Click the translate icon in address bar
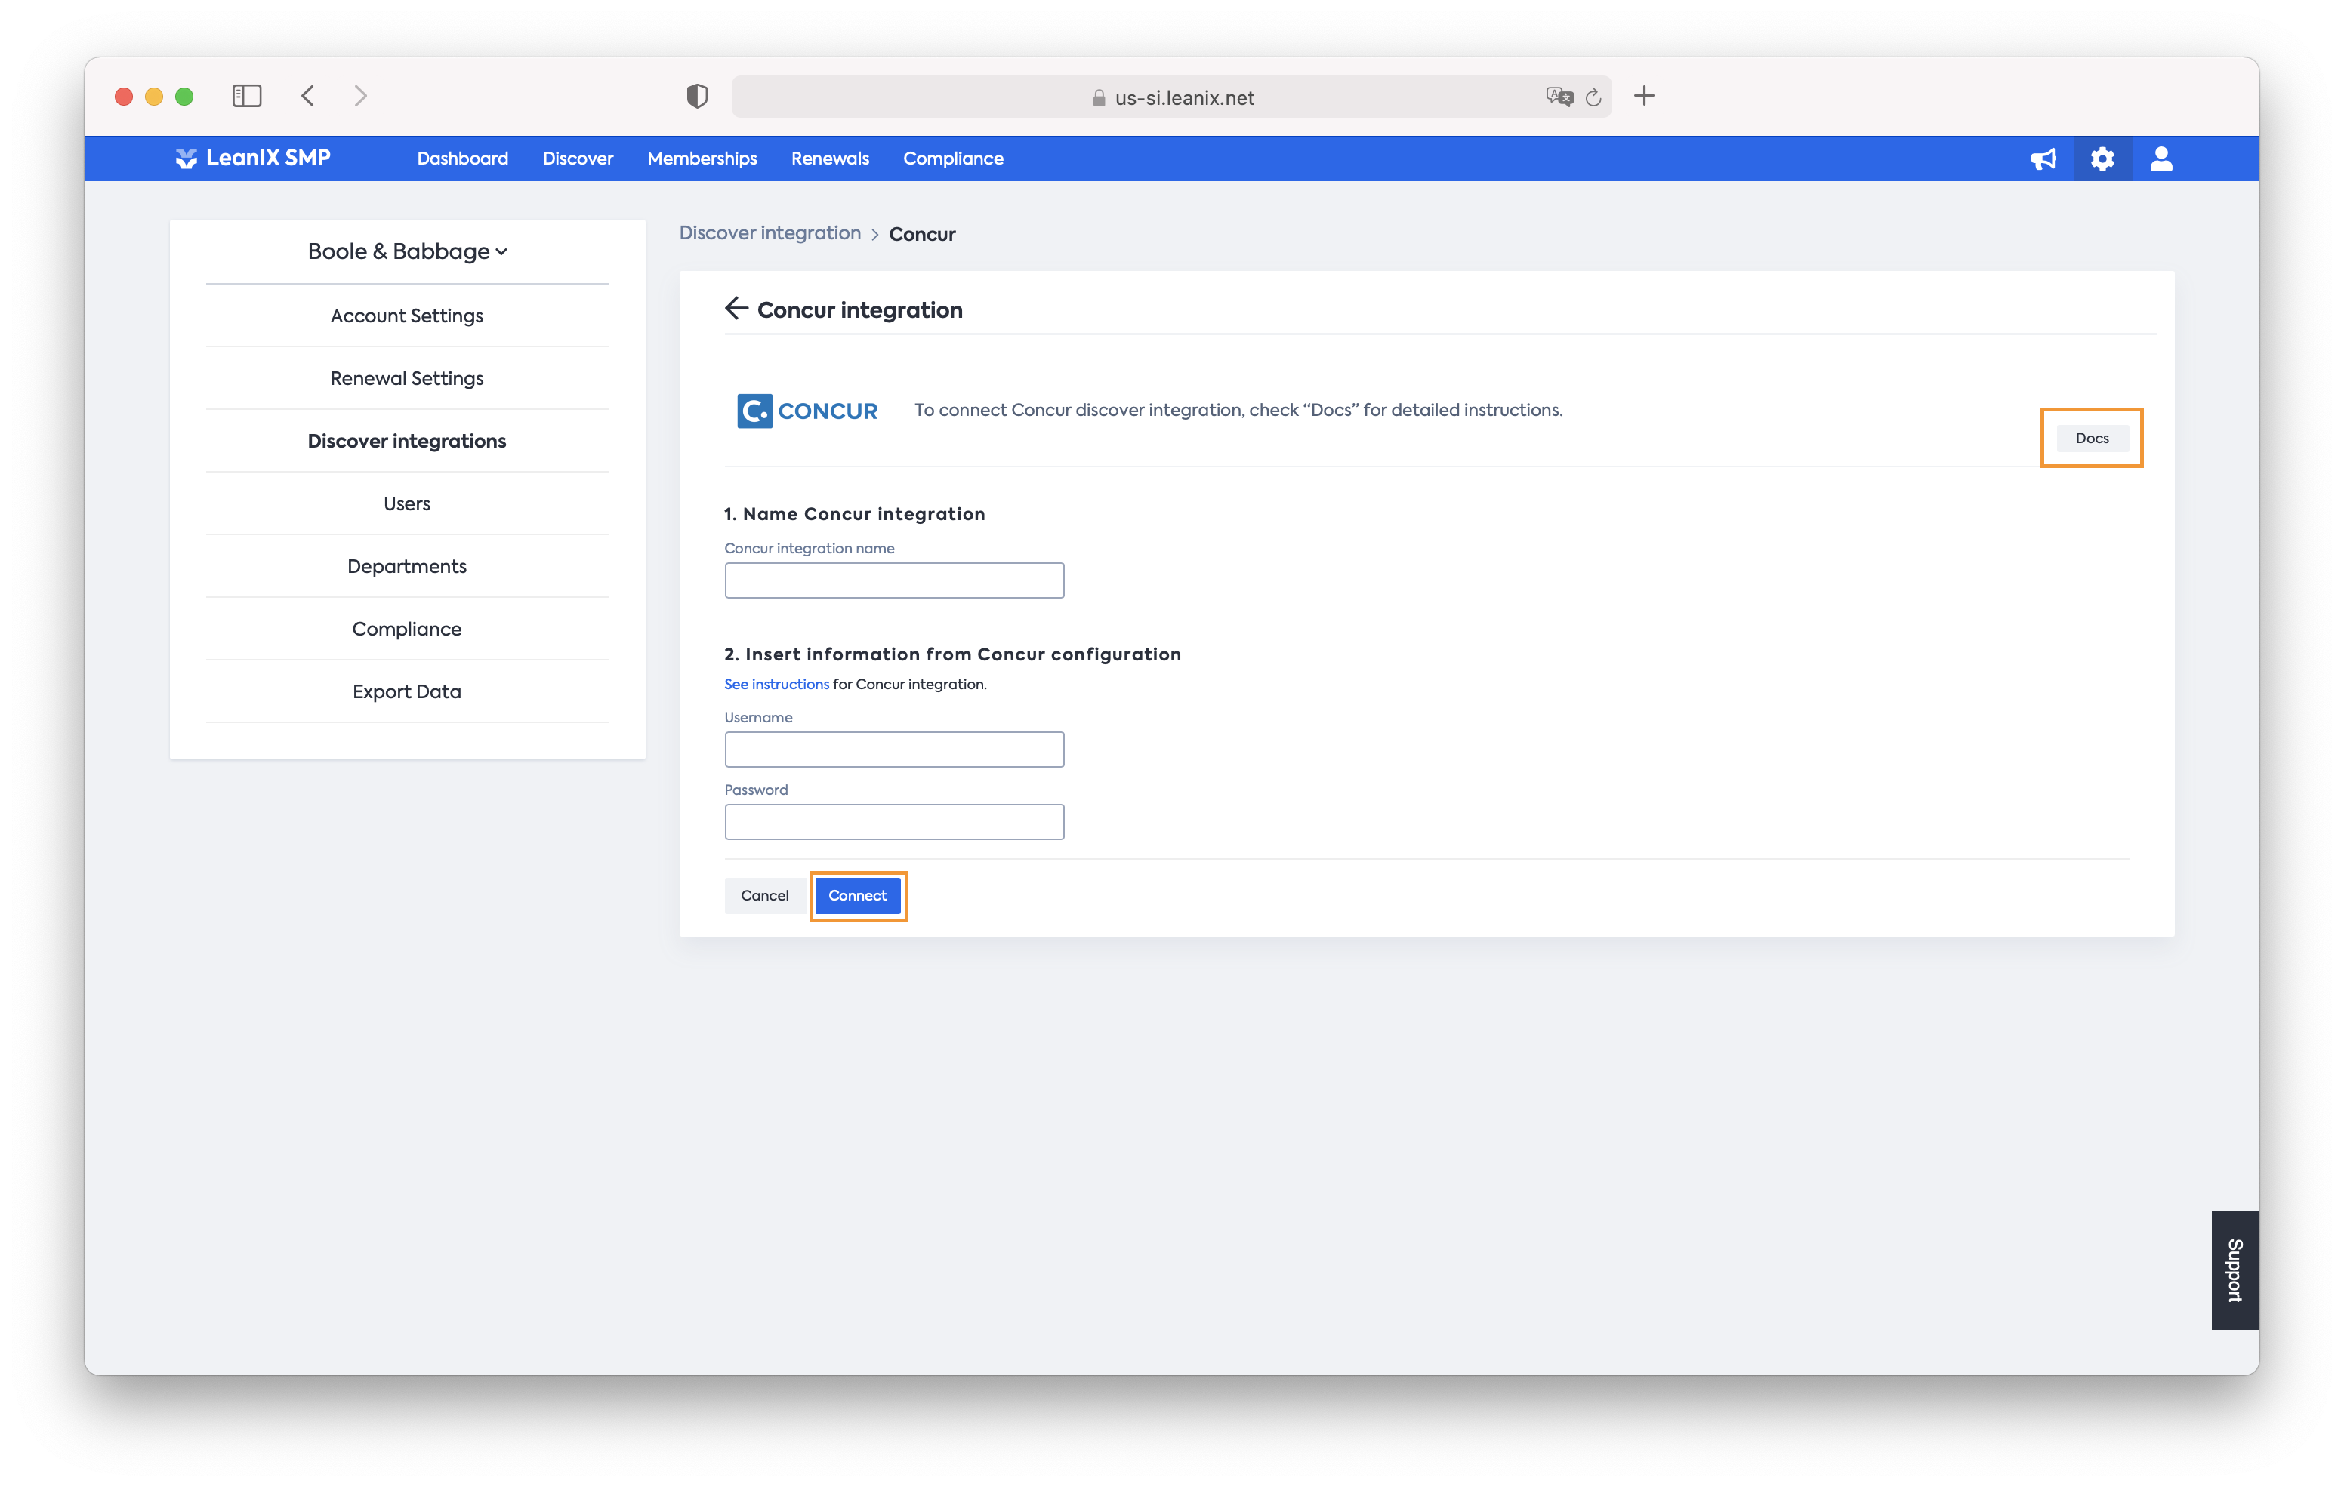2344x1487 pixels. pyautogui.click(x=1559, y=97)
